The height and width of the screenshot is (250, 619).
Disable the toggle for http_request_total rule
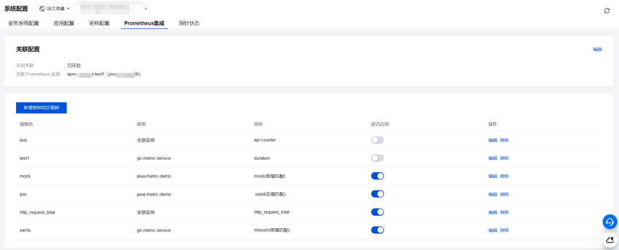377,212
